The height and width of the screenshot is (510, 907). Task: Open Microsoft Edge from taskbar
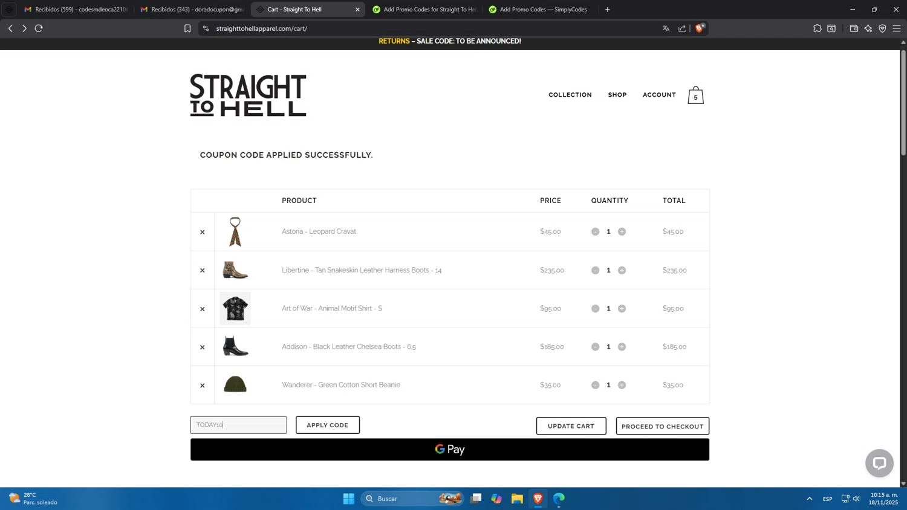[x=559, y=499]
